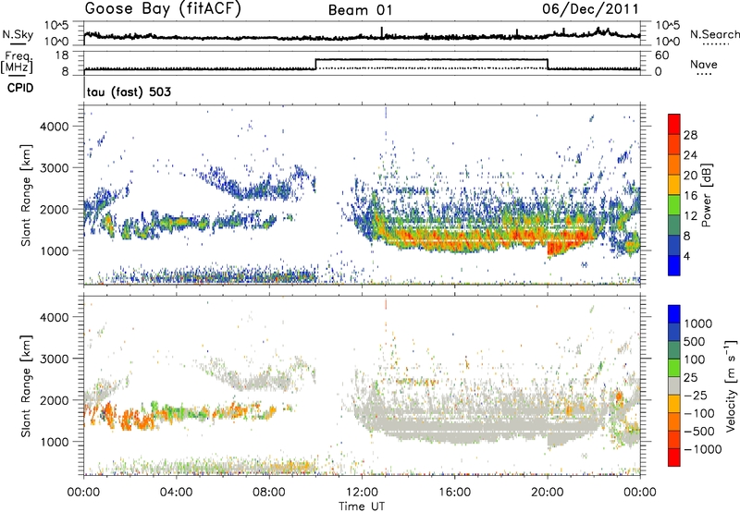This screenshot has height=512, width=740.
Task: Click the '1000' tick on velocity plot range axis
Action: (x=55, y=442)
